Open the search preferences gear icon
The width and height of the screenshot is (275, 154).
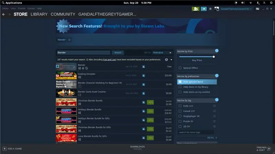(166, 60)
